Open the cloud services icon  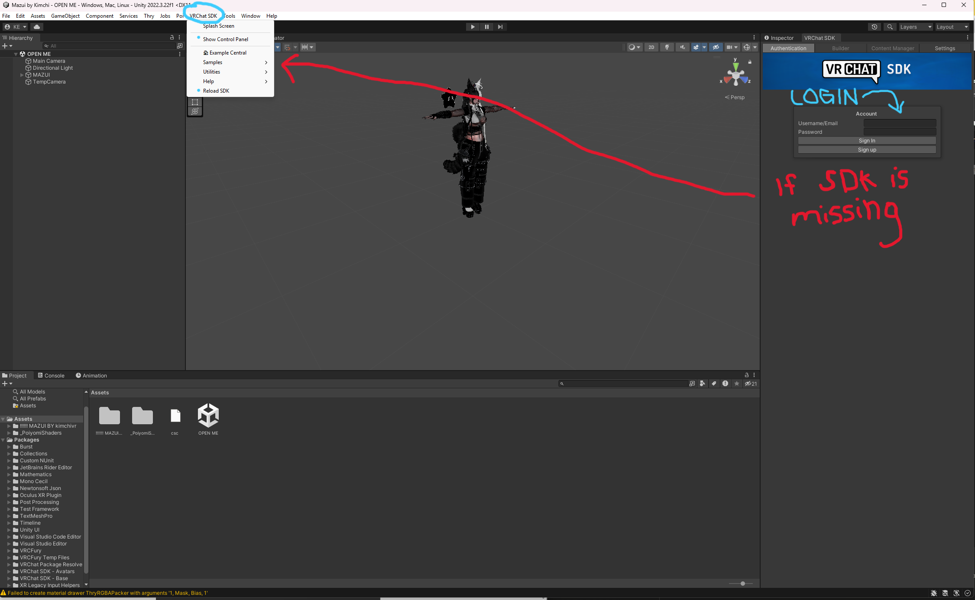pyautogui.click(x=37, y=27)
